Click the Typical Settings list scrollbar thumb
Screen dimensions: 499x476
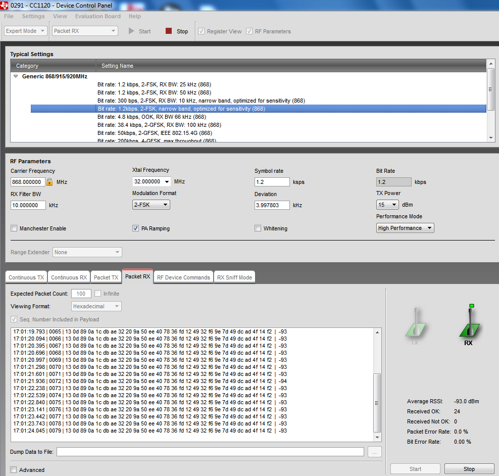pos(491,89)
